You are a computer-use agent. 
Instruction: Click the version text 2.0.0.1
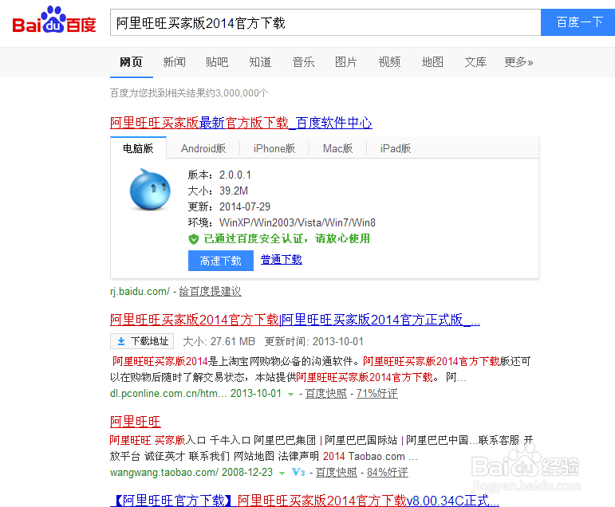tap(235, 175)
